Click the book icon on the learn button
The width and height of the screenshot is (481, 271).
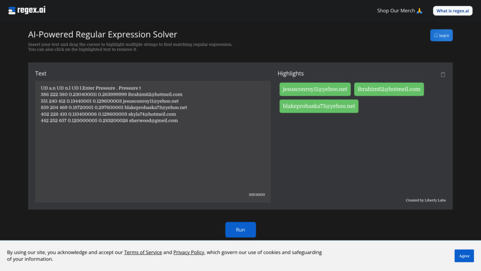436,35
